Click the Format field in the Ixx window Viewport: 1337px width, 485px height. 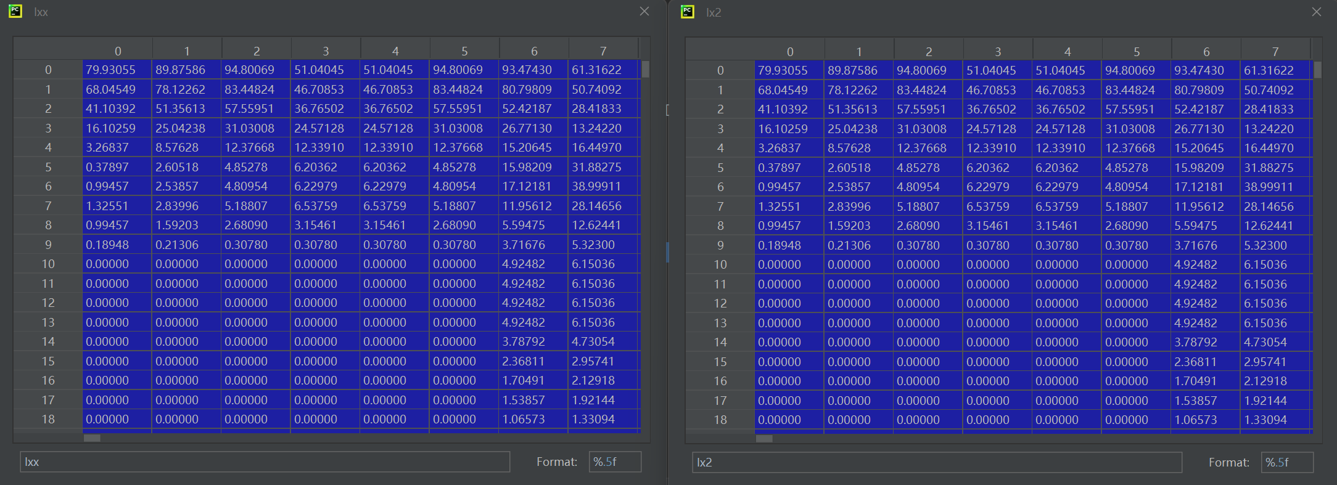[615, 462]
